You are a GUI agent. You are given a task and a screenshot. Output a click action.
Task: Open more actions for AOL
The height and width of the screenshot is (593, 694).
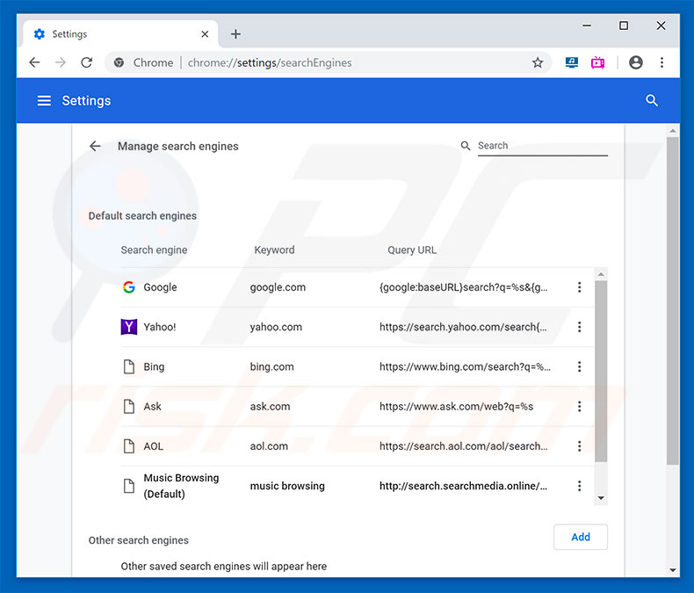(x=579, y=446)
